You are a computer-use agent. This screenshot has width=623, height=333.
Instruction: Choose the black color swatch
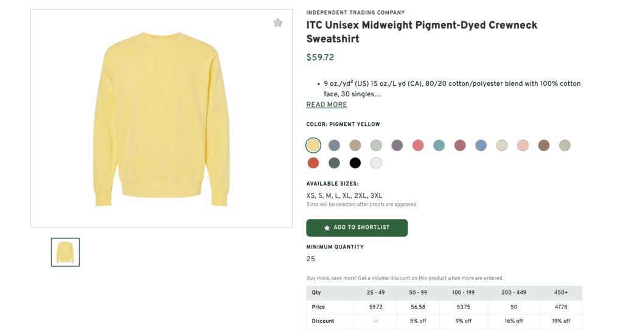[x=355, y=163]
